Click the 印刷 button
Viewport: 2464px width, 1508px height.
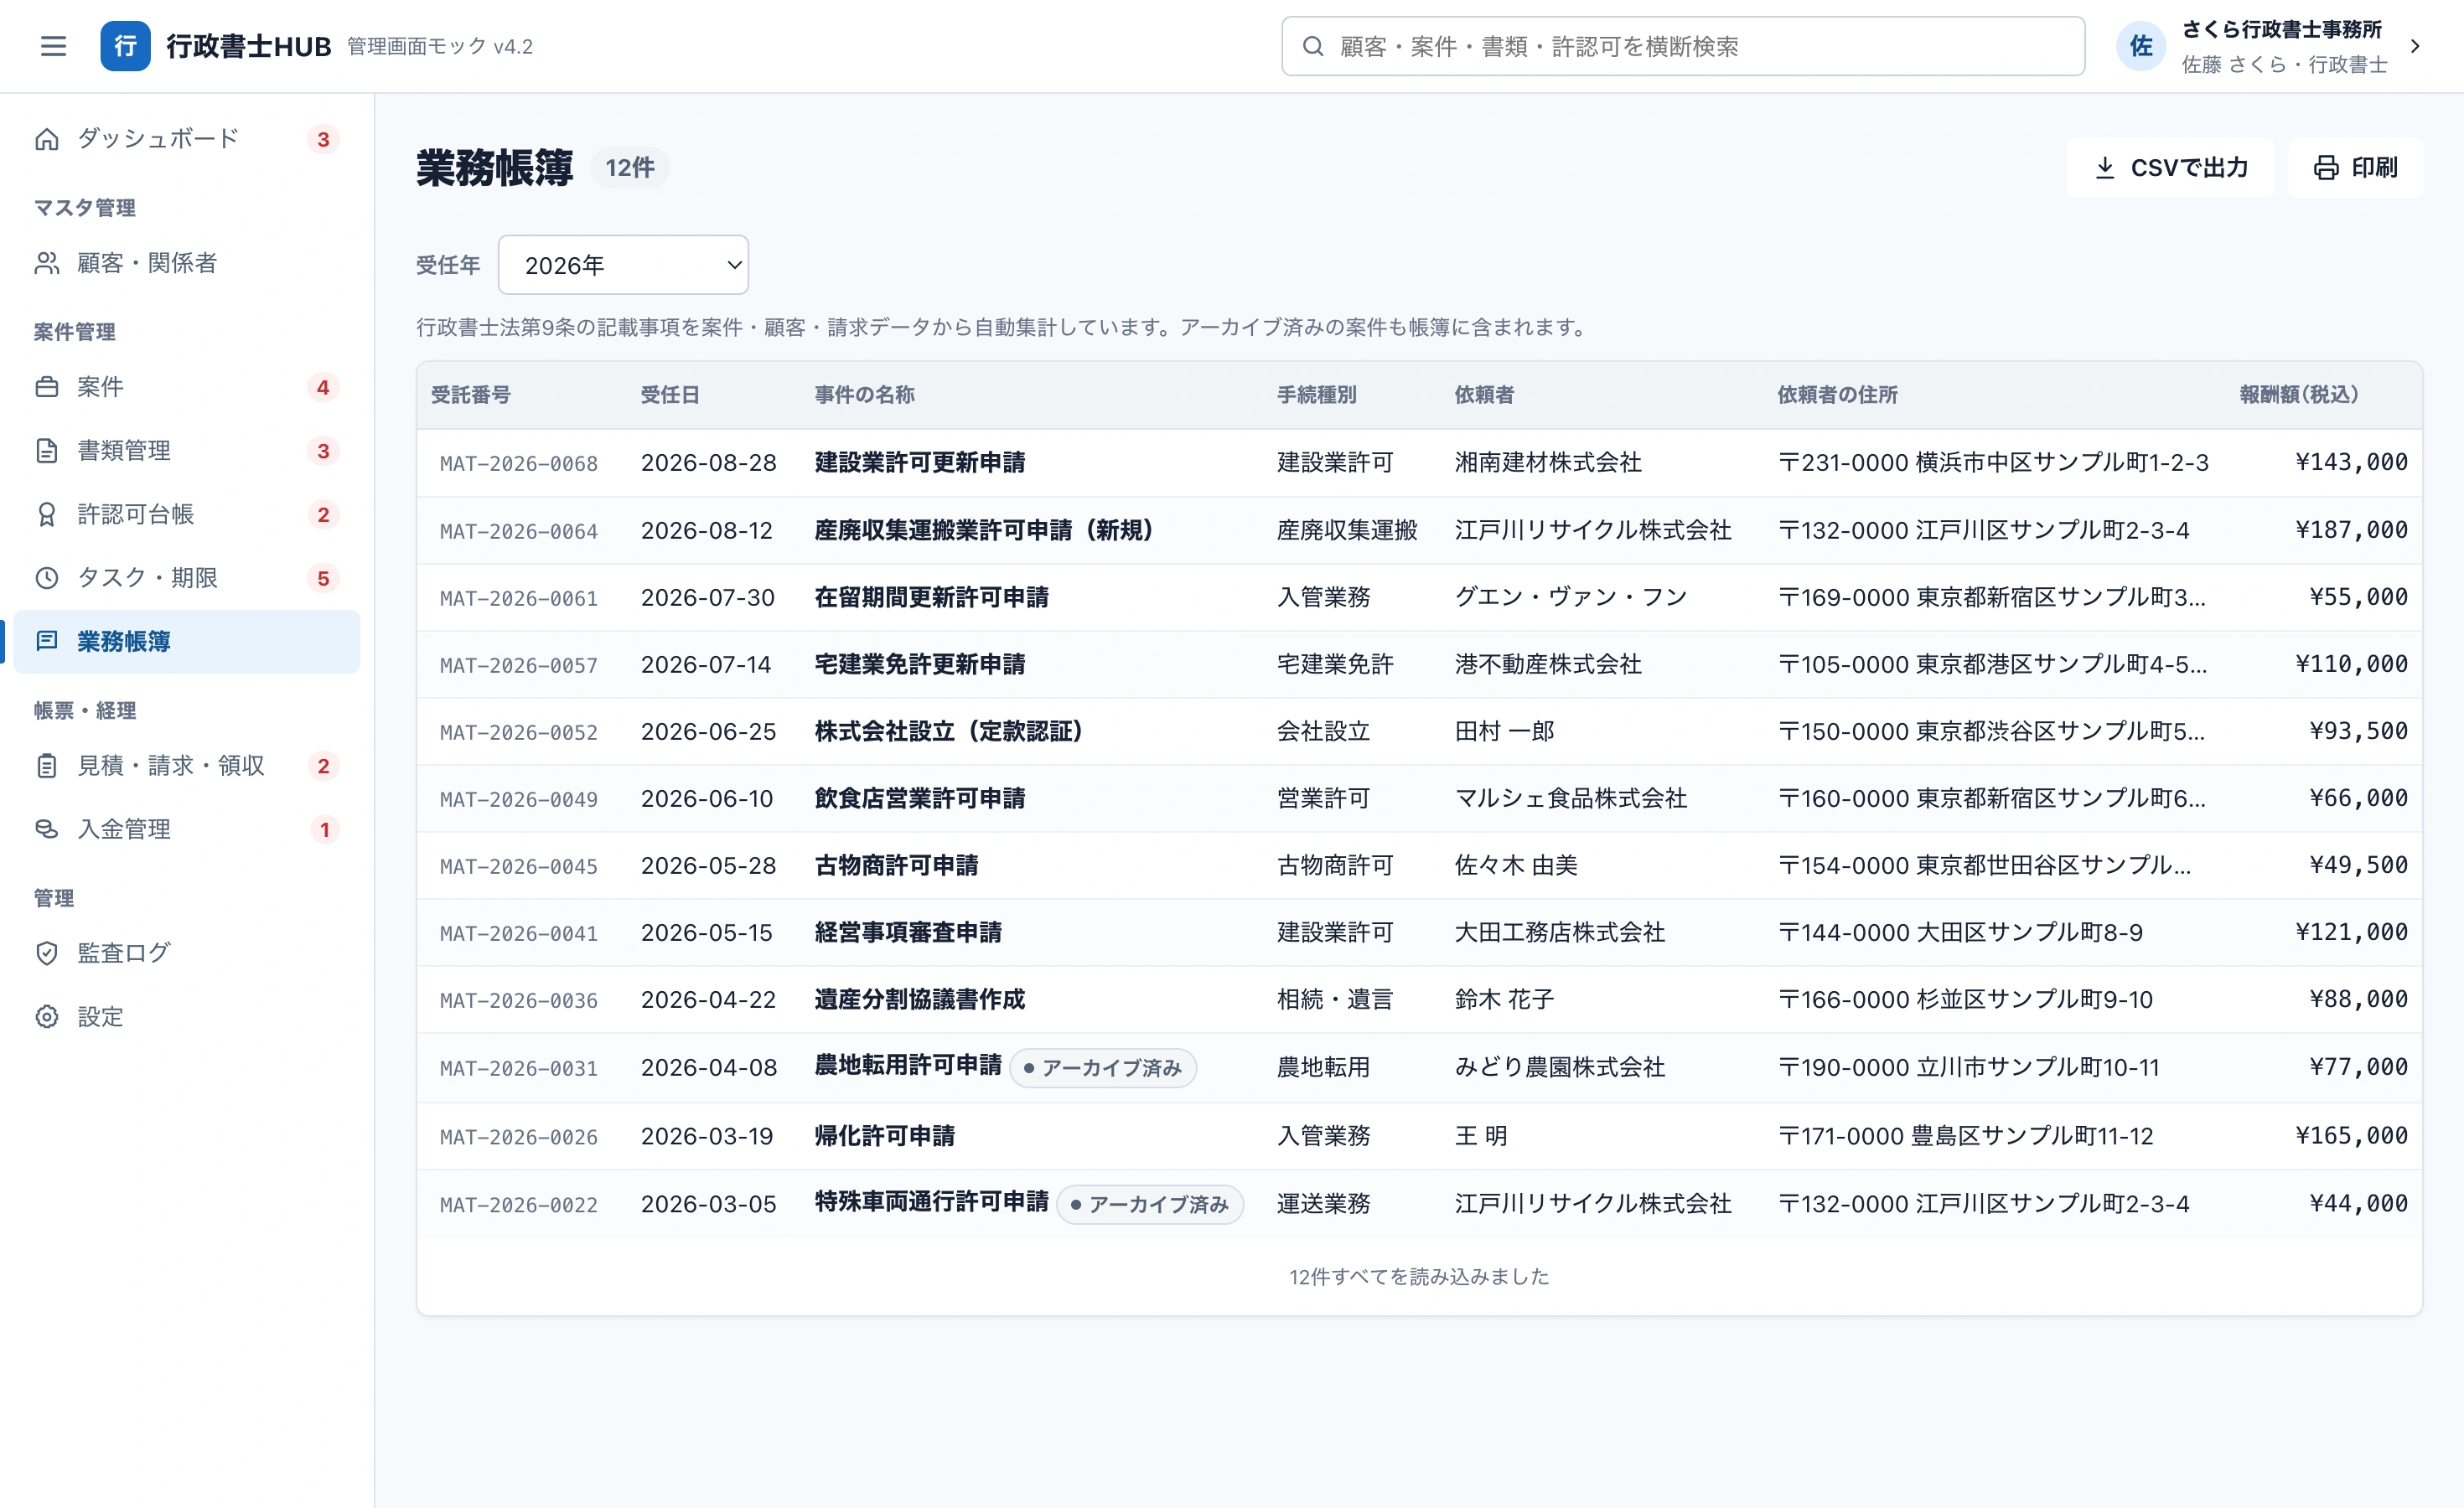pos(2355,167)
